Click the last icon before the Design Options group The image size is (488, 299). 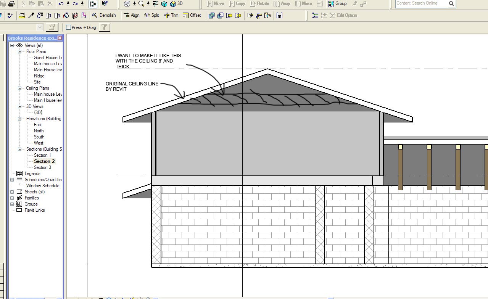[x=279, y=16]
